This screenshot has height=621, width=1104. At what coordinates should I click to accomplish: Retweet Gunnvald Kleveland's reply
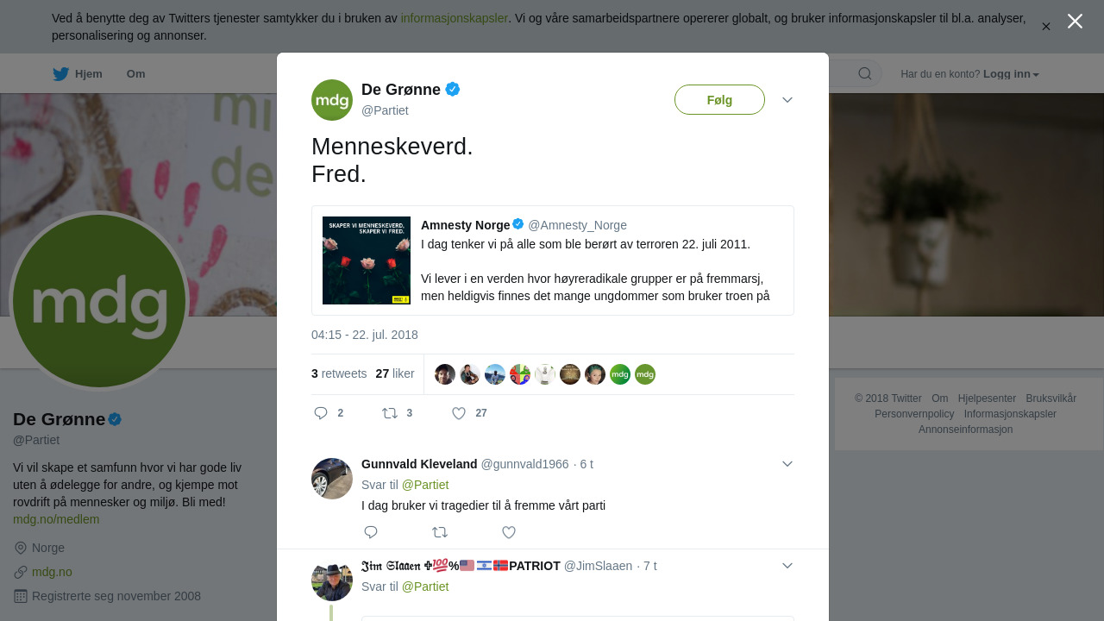pos(440,532)
